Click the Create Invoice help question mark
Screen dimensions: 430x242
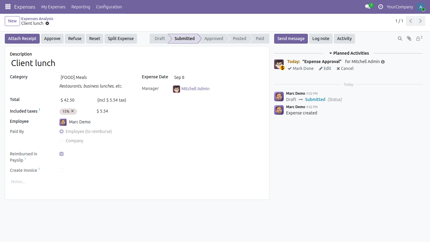(x=39, y=169)
